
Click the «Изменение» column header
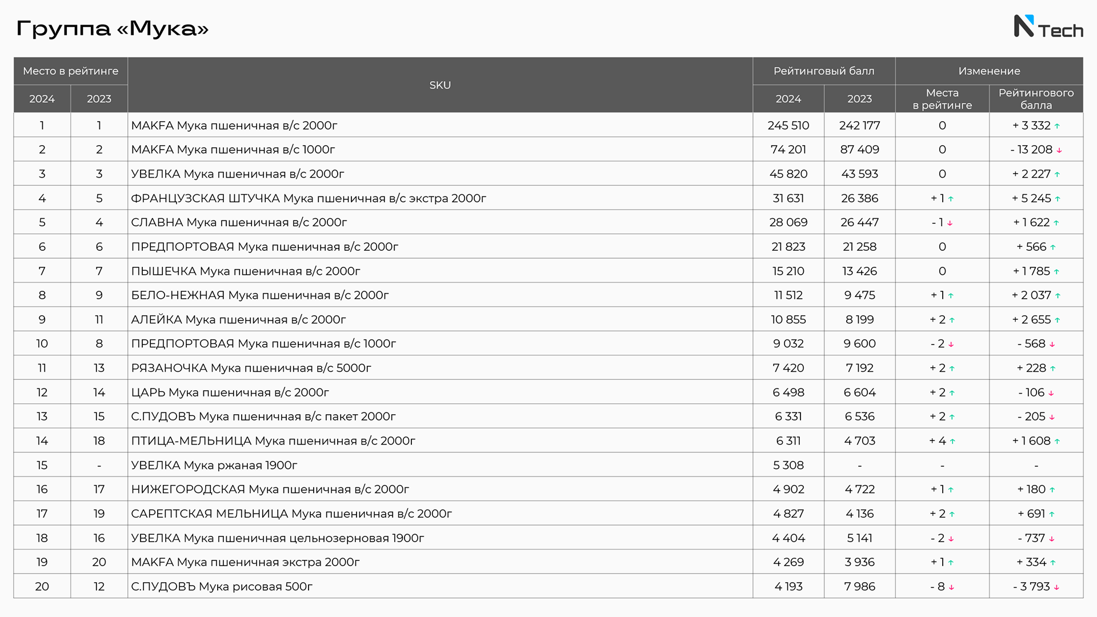(x=989, y=71)
